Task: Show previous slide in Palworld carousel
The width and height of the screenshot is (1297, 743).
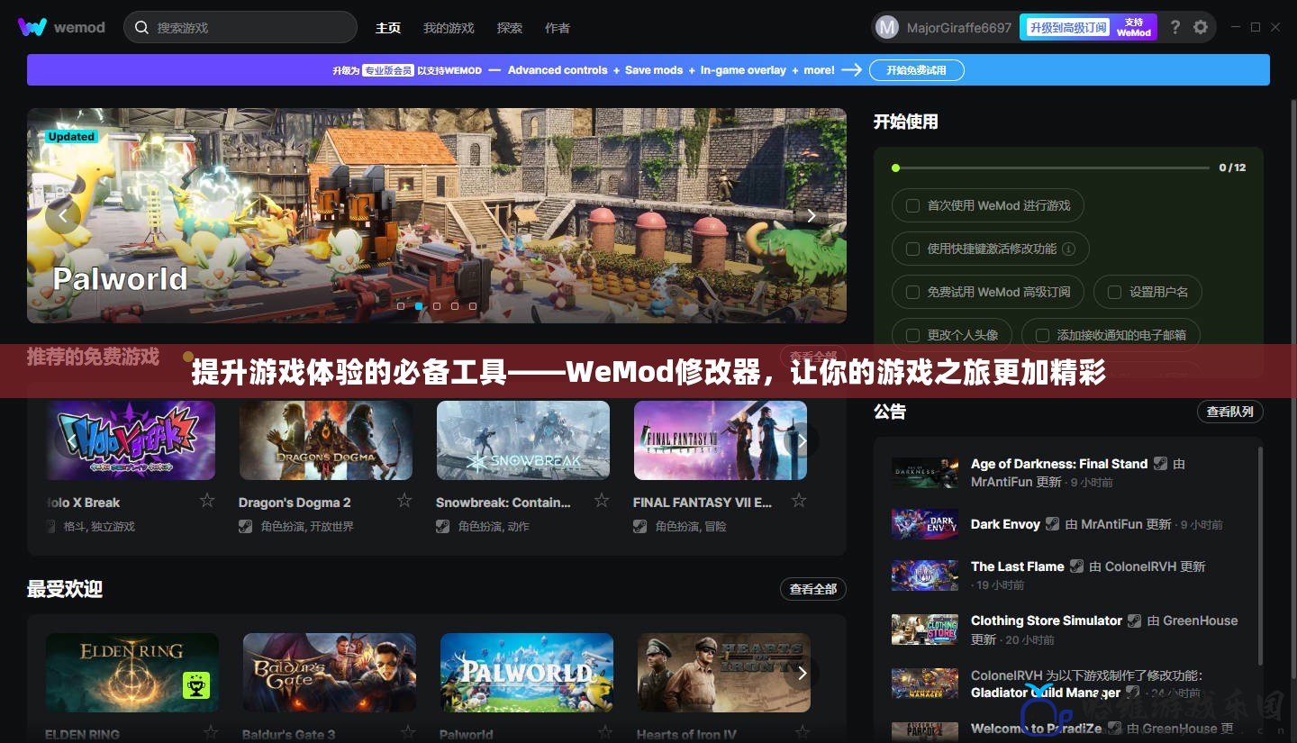Action: click(x=62, y=216)
